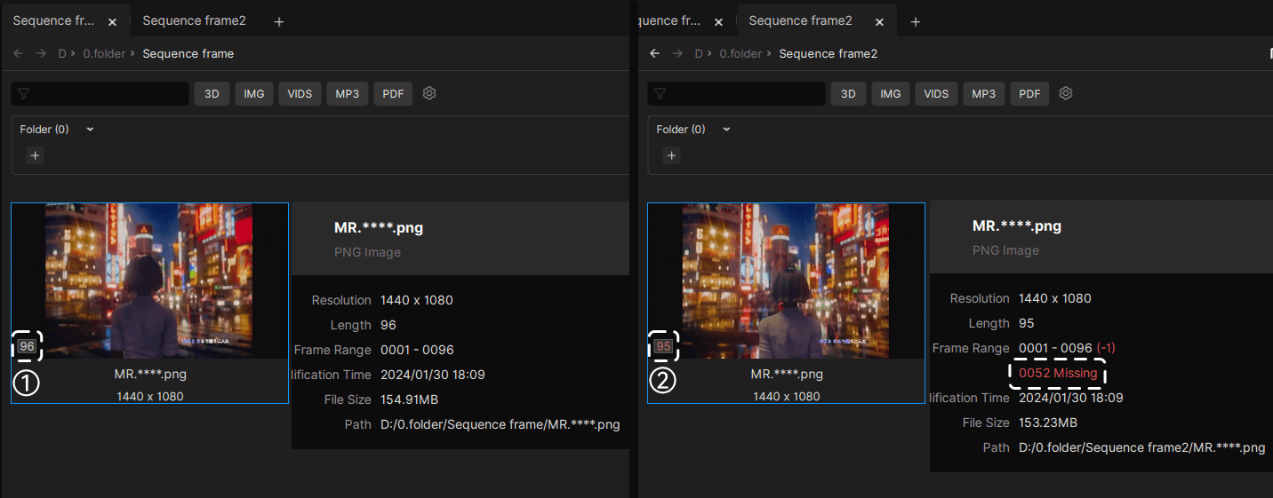Close the Sequence frame2 tab in the right window

click(879, 21)
